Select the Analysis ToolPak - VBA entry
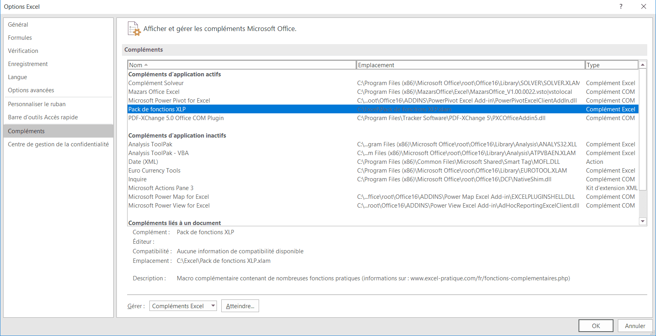The image size is (656, 336). pos(158,153)
